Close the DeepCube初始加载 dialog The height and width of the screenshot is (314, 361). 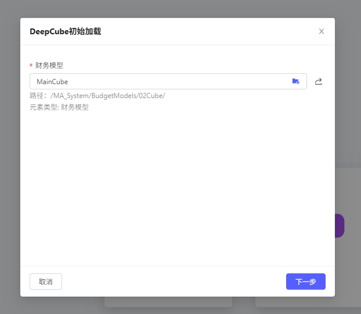[x=322, y=31]
